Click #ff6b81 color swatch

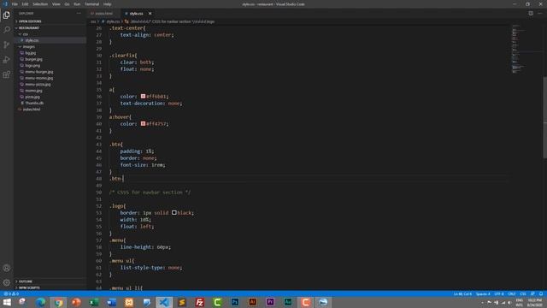(143, 96)
